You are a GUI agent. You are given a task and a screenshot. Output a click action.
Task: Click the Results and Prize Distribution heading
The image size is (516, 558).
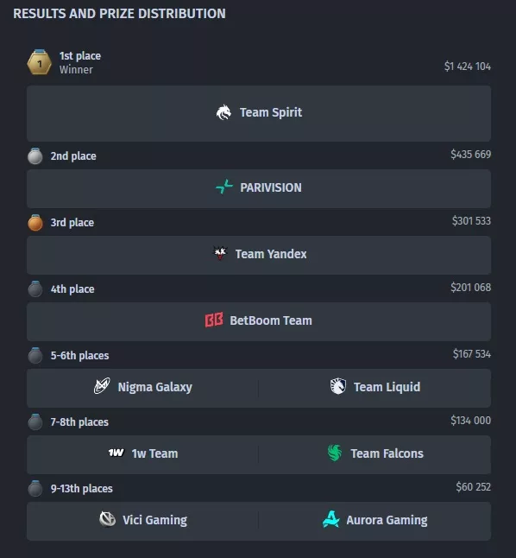click(119, 14)
